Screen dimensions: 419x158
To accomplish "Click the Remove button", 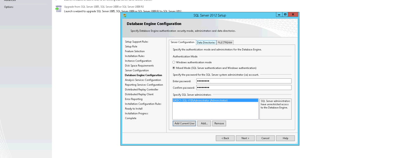I will pyautogui.click(x=219, y=124).
